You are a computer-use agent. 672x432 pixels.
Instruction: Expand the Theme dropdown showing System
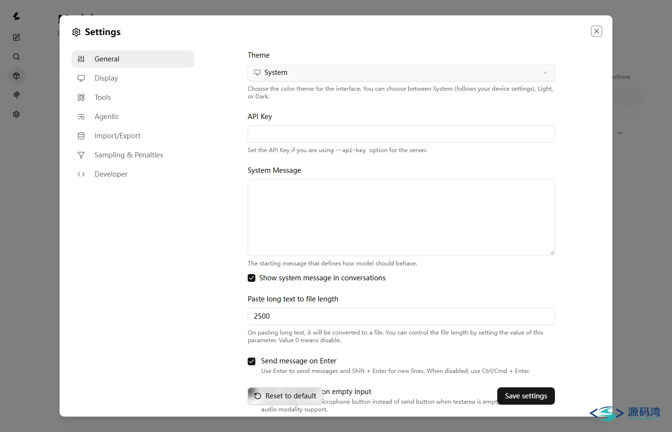tap(401, 72)
